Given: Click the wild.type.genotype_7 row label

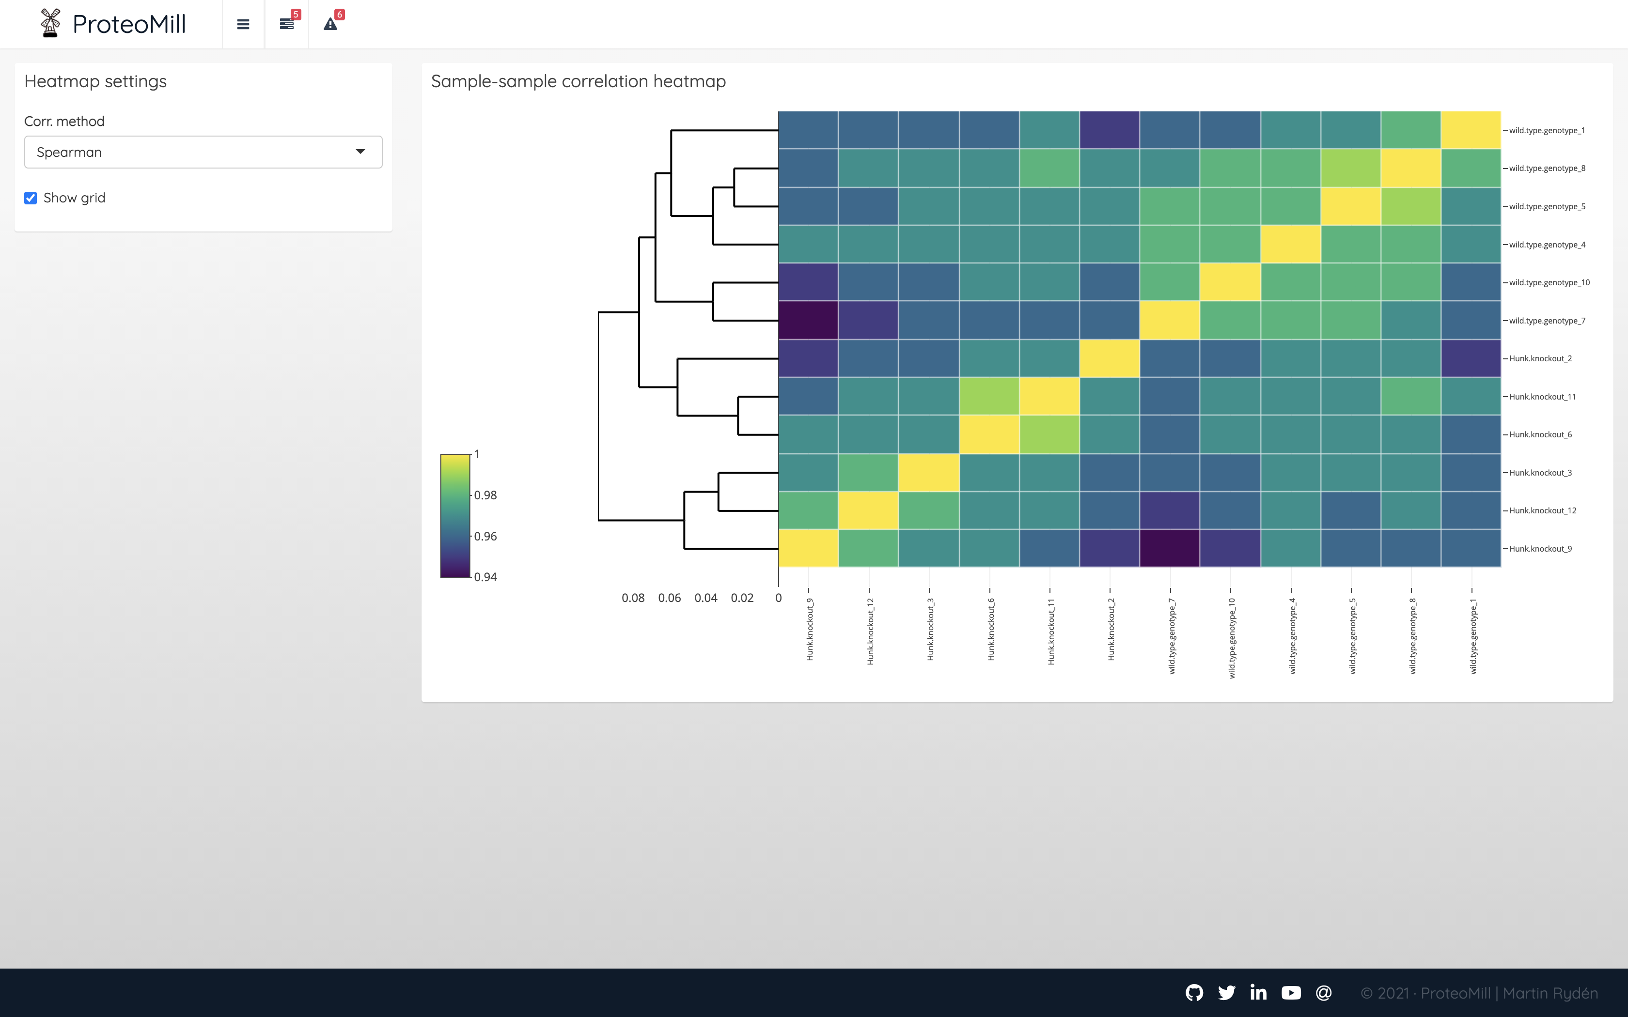Looking at the screenshot, I should (1547, 321).
